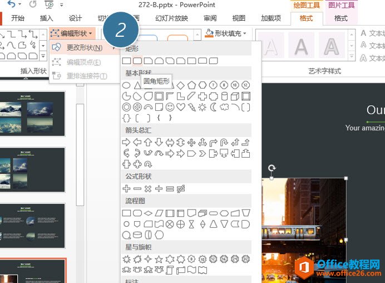
Task: Open the 编辑形状 dropdown
Action: (71, 33)
